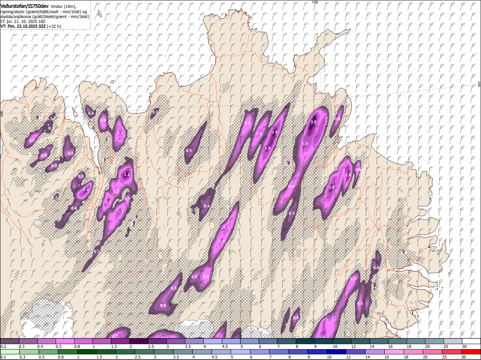The image size is (481, 360).
Task: Choose the darkest green swatch in bottom legend
Action: pyautogui.click(x=86, y=352)
